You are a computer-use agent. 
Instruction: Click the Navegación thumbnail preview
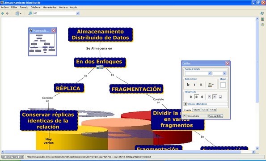click(42, 44)
